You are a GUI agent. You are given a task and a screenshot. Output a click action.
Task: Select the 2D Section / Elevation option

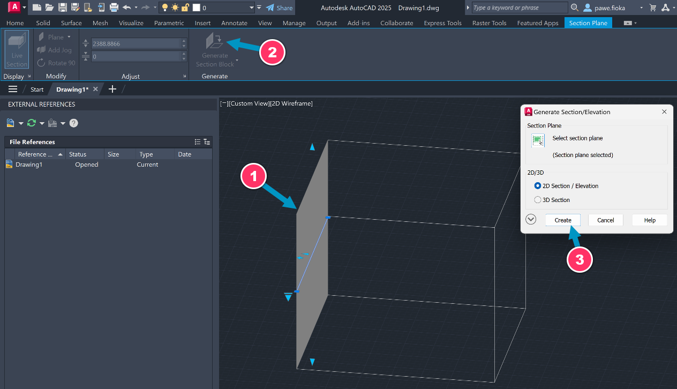click(x=537, y=185)
